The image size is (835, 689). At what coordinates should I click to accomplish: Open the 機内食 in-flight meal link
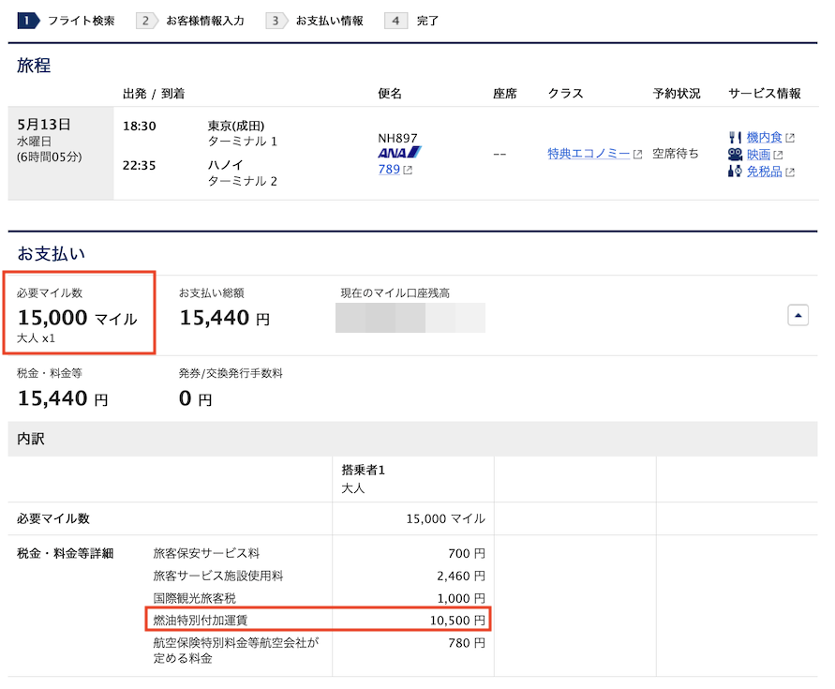(x=764, y=137)
